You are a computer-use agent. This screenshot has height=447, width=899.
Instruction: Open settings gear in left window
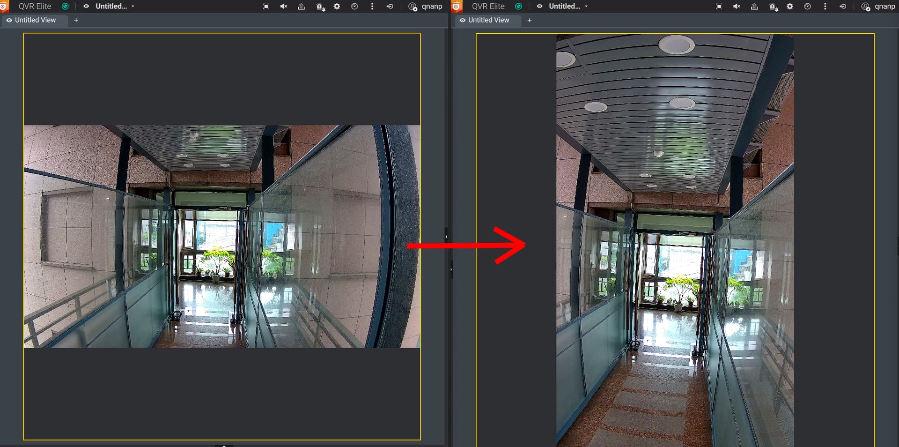[x=337, y=7]
